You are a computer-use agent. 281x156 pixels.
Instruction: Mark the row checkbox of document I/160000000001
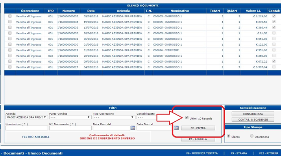10,56
